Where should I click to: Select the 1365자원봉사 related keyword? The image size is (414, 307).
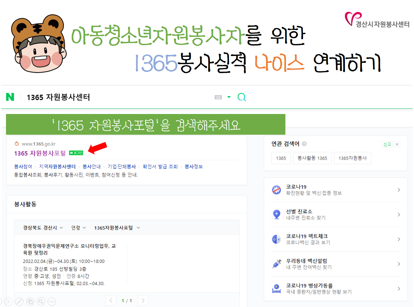[x=353, y=158]
